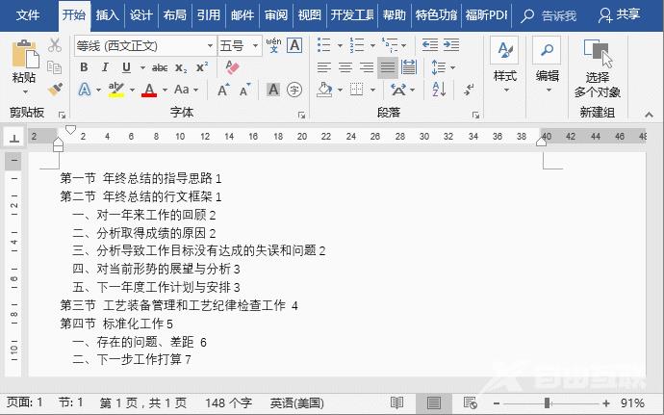Switch to the 视图 View tab

tap(310, 15)
